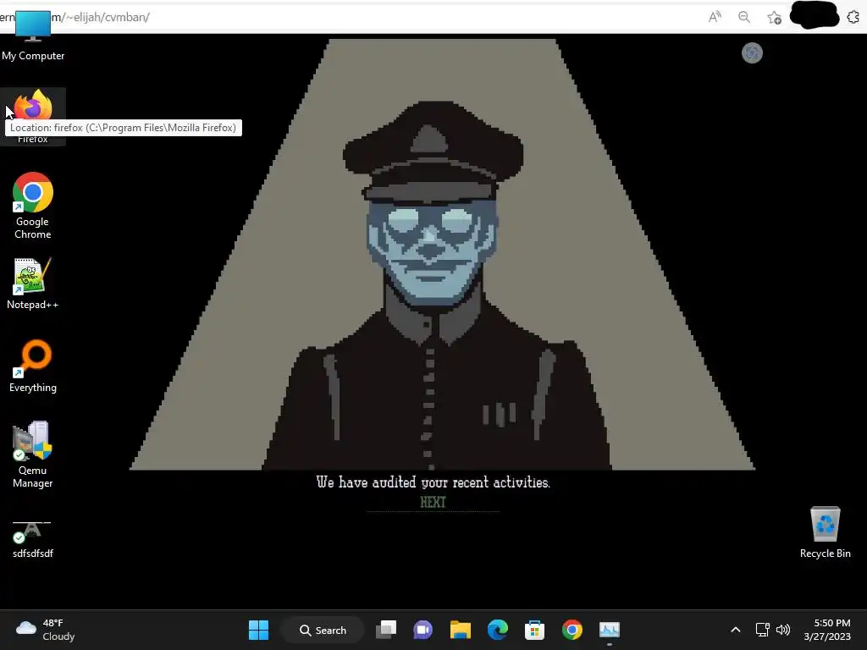Open Microsoft Edge from the taskbar
The height and width of the screenshot is (650, 867).
(498, 630)
